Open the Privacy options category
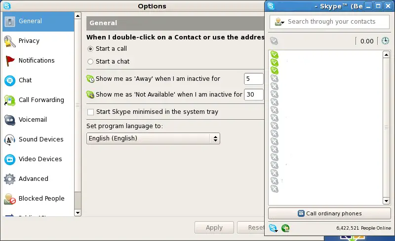Viewport: 395px width, 241px height. tap(39, 41)
